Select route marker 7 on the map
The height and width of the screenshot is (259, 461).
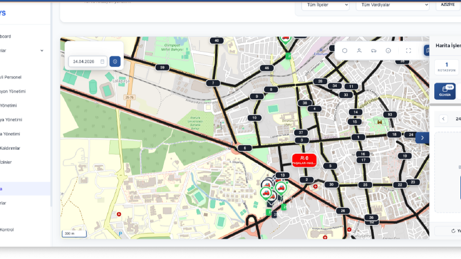(x=213, y=83)
